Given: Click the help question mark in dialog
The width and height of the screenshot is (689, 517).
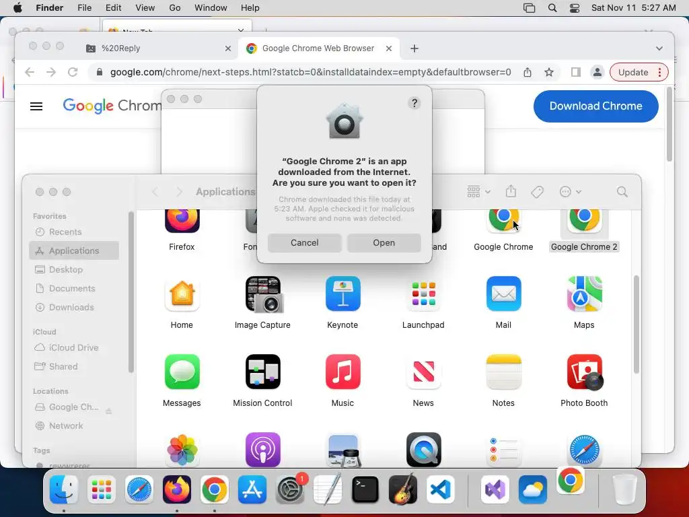Looking at the screenshot, I should [414, 103].
